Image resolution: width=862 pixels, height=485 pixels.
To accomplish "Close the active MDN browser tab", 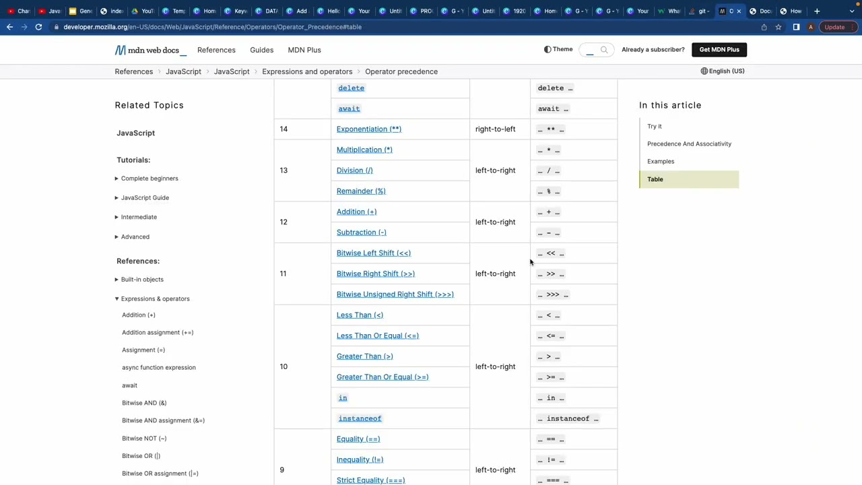I will tap(739, 11).
